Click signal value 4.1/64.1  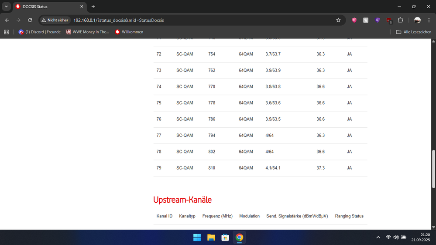point(273,168)
